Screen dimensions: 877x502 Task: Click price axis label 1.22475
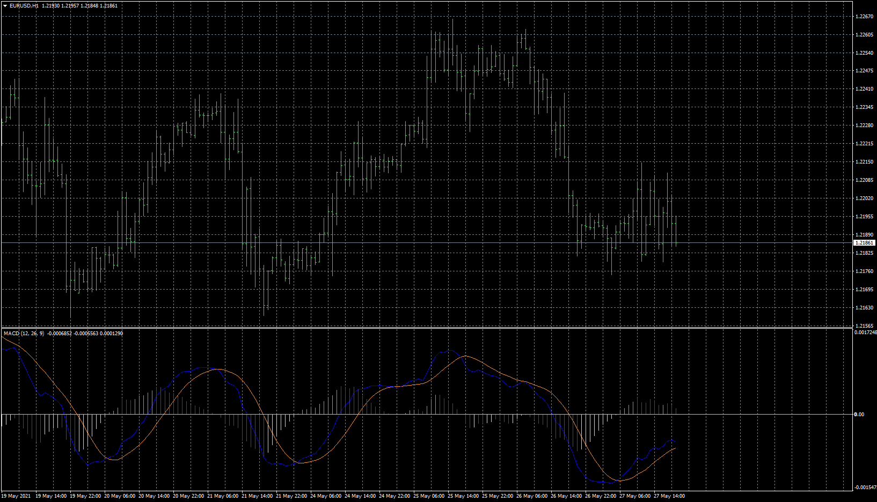point(864,71)
